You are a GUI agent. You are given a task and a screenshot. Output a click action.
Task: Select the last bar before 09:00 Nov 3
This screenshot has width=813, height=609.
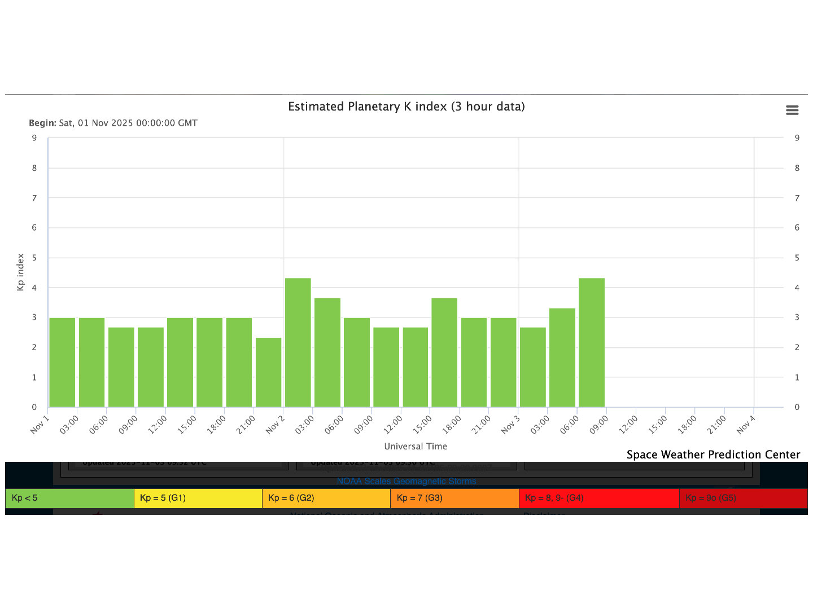[592, 342]
